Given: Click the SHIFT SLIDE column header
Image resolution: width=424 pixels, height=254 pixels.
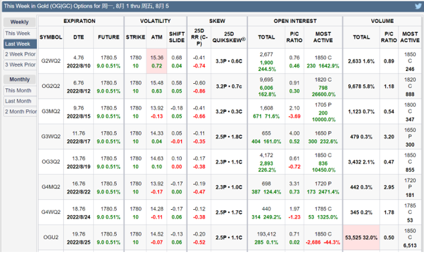Looking at the screenshot, I should click(x=176, y=38).
